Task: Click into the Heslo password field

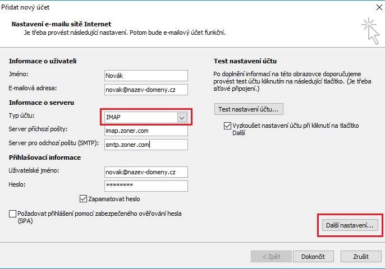Action: pos(146,185)
